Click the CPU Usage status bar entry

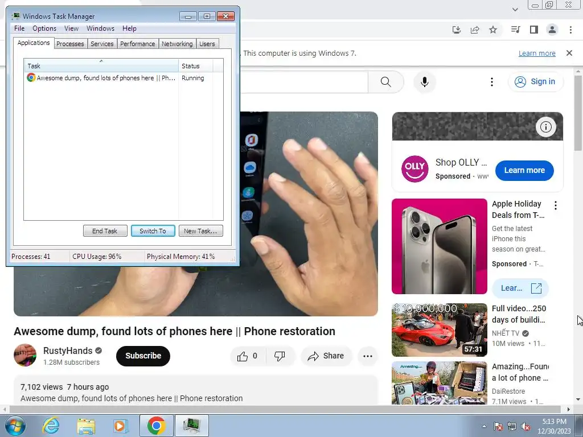tap(97, 257)
